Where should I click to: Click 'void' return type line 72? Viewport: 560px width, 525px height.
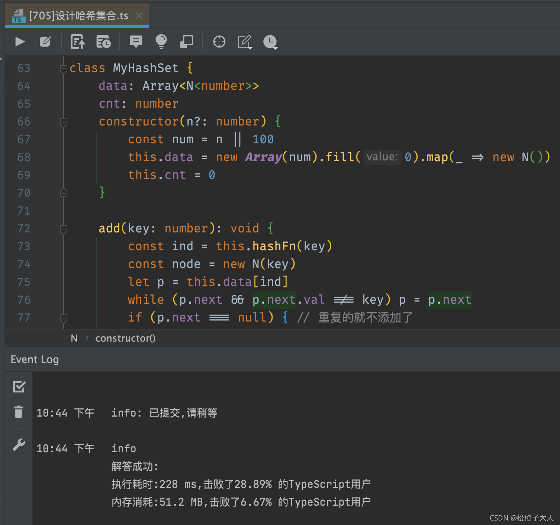tap(245, 228)
